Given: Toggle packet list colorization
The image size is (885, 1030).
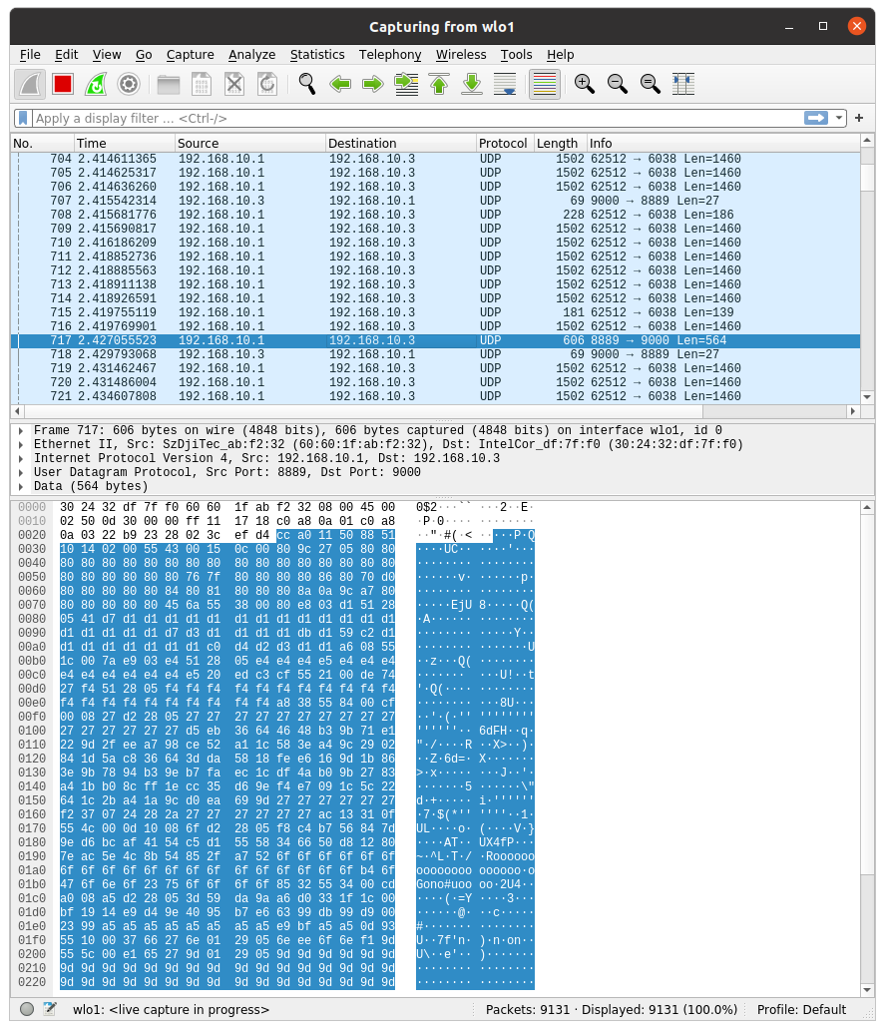Looking at the screenshot, I should (544, 84).
